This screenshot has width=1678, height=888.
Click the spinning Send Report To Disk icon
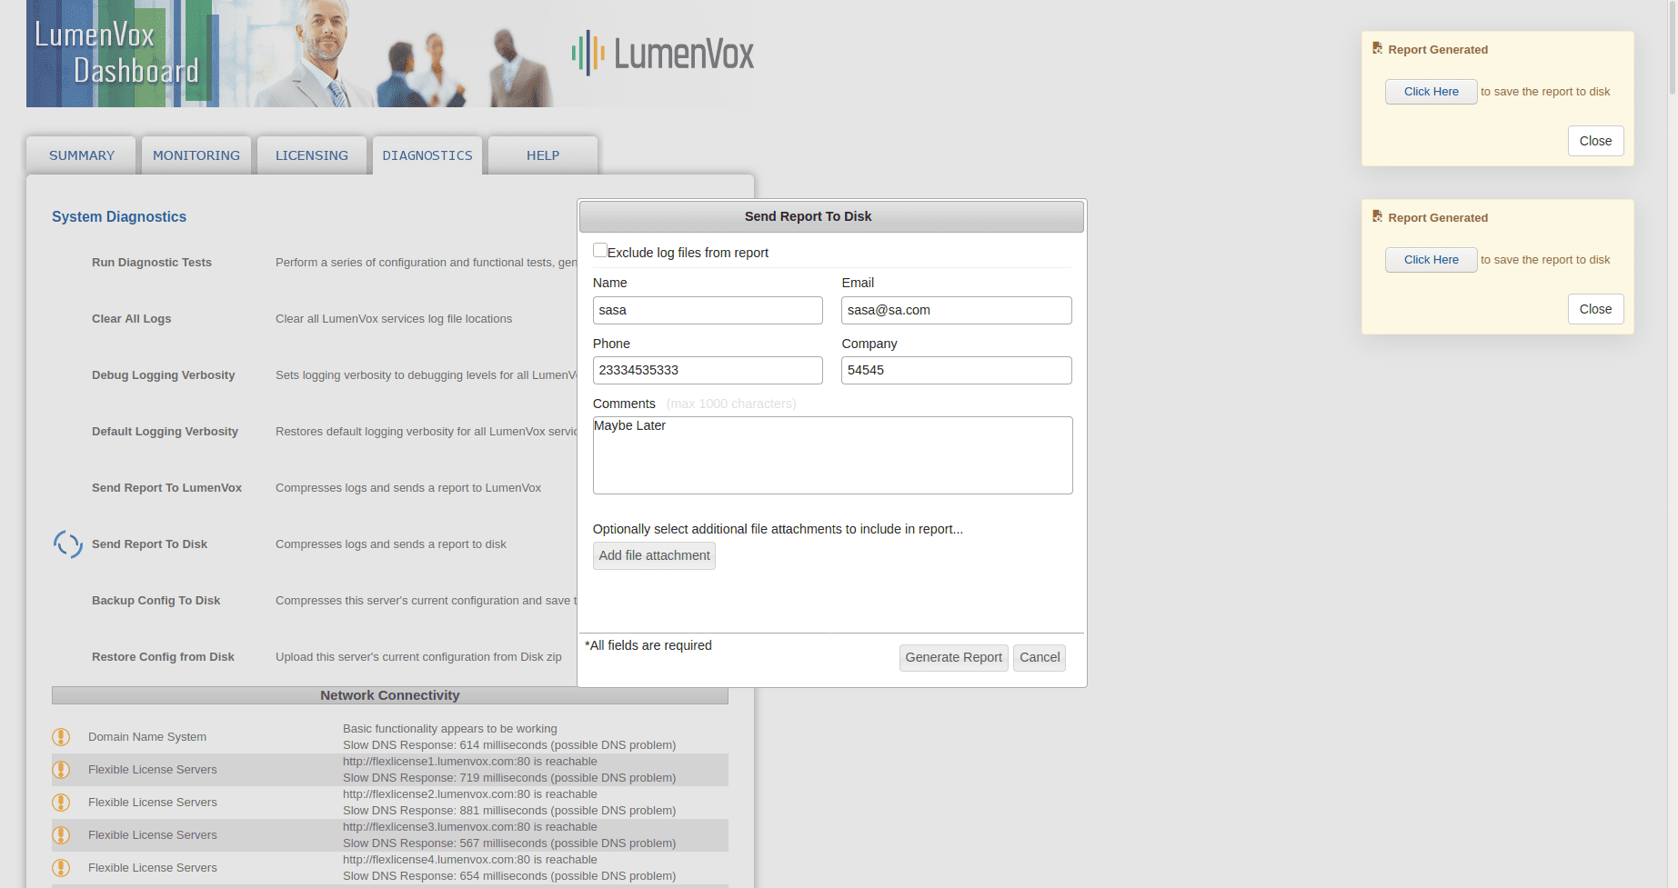68,544
